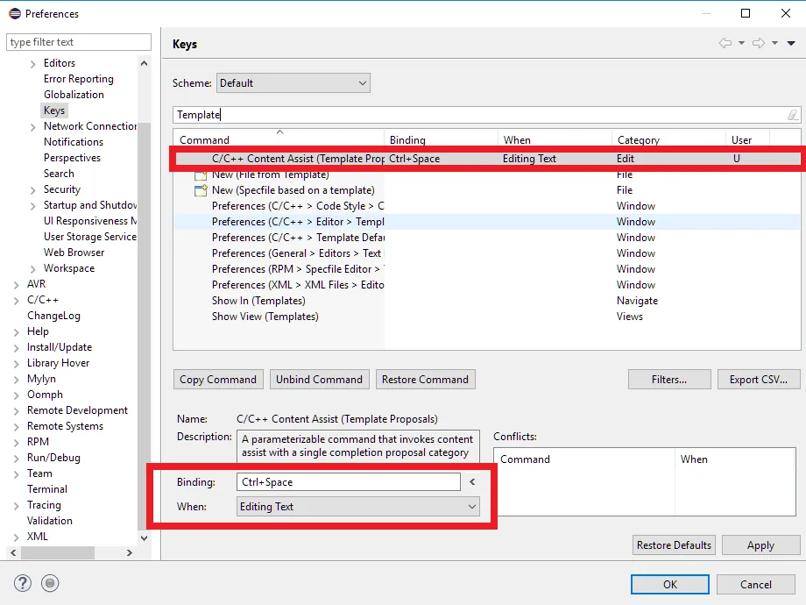Click the back navigation arrow icon
Viewport: 806px width, 605px height.
tap(725, 43)
